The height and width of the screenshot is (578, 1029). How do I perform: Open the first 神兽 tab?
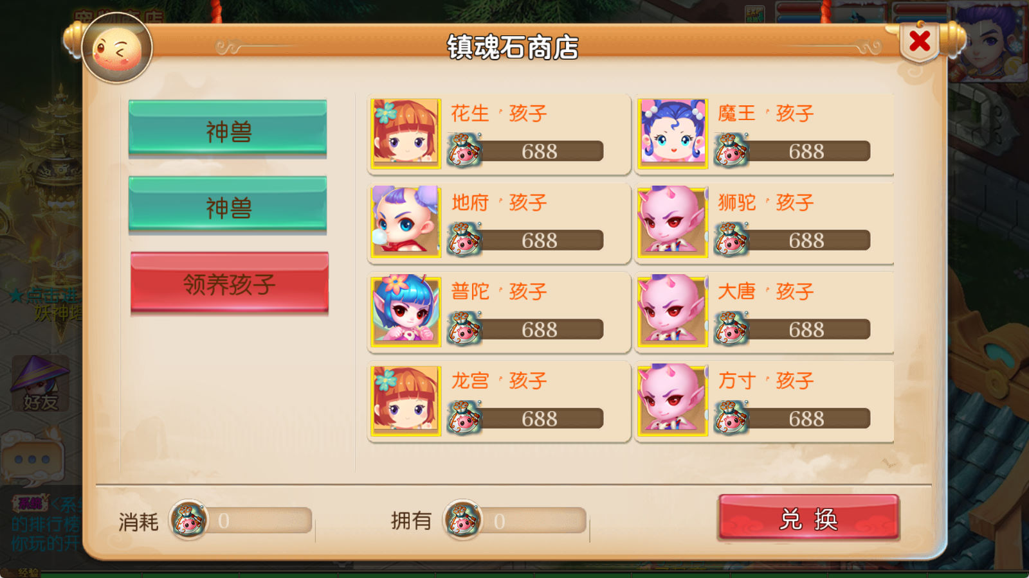click(228, 128)
